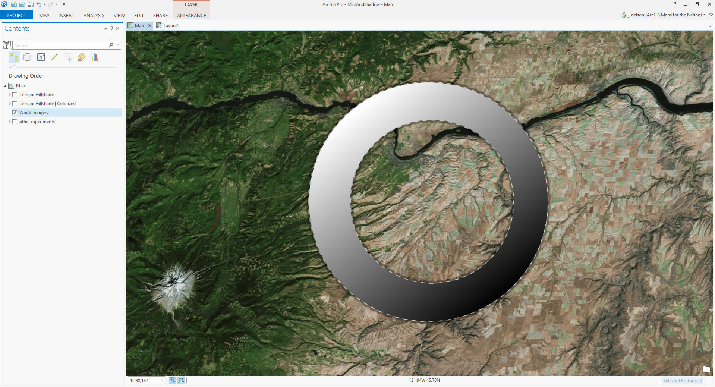
Task: Click the coordinates 121.94W 45.78N readout
Action: click(x=424, y=380)
